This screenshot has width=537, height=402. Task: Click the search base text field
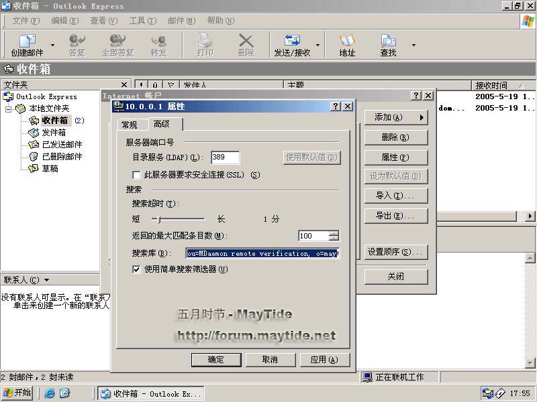point(262,254)
